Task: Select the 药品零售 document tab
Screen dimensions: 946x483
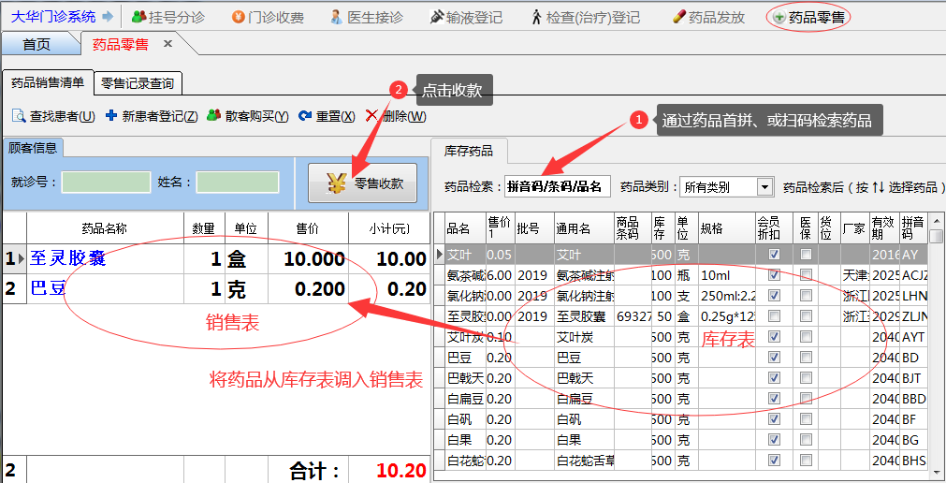Action: [x=120, y=44]
